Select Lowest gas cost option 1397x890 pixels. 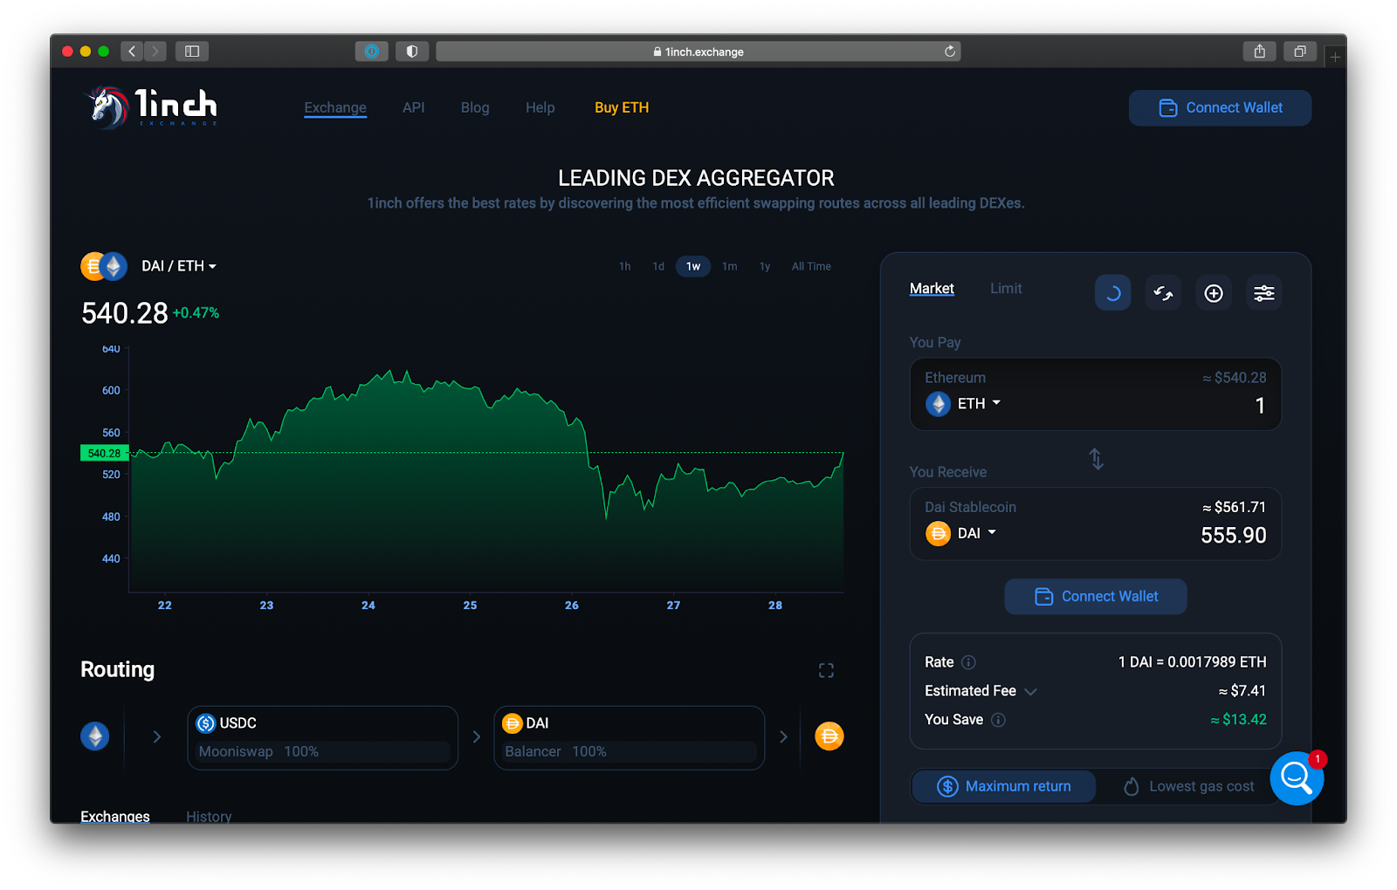pyautogui.click(x=1188, y=786)
